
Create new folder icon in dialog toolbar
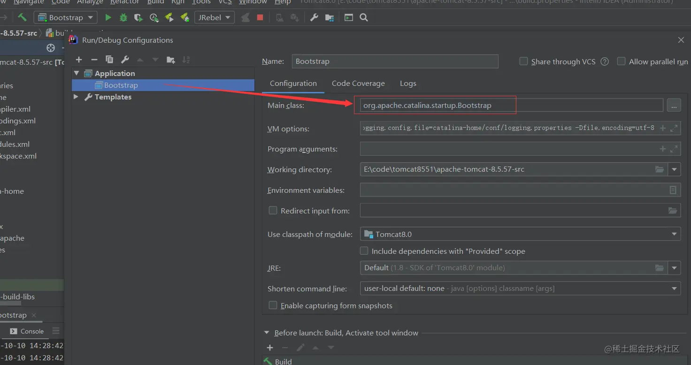pos(171,60)
